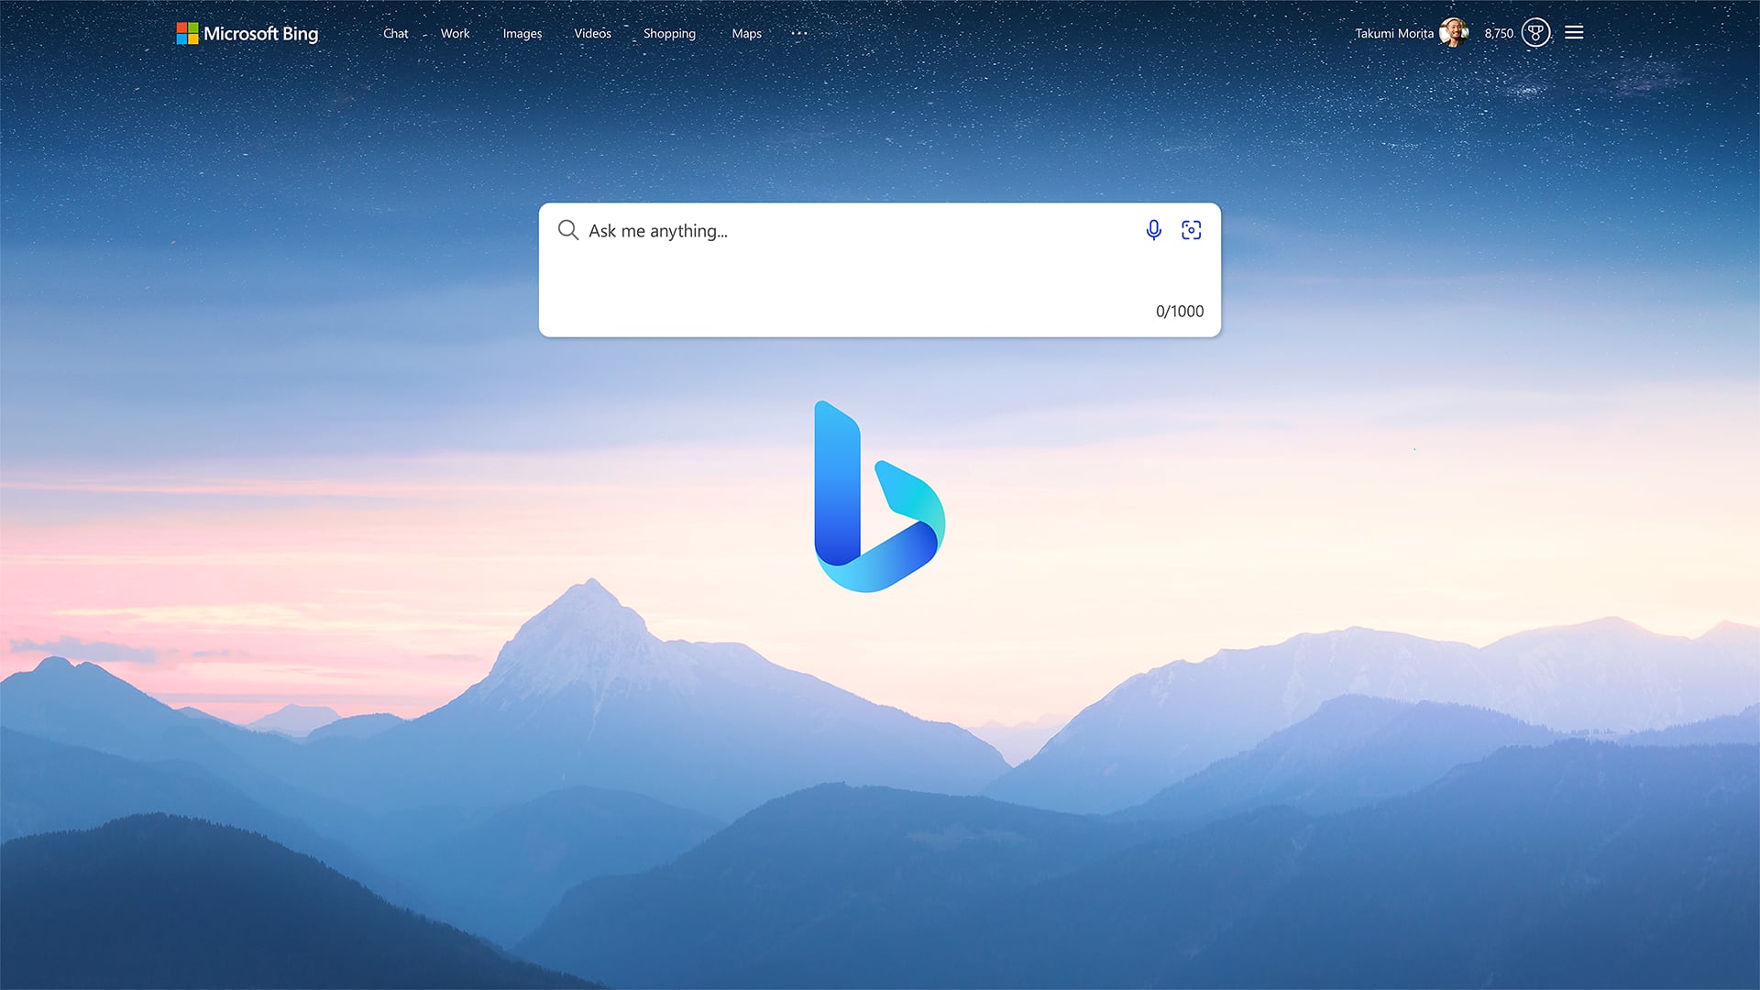Open the Chat navigation menu item

click(395, 33)
